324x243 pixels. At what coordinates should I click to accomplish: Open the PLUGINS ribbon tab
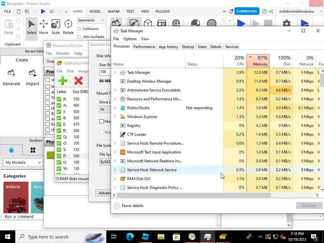pos(163,11)
